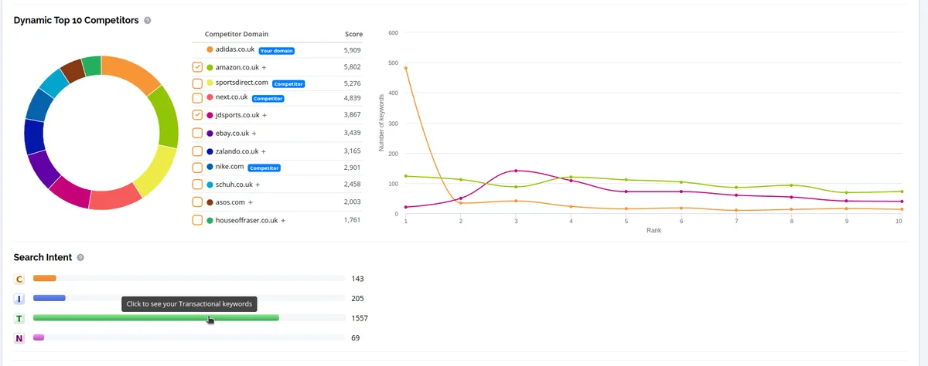Click the pink color dot beside jdsports.co.uk
Image resolution: width=928 pixels, height=366 pixels.
coord(210,116)
